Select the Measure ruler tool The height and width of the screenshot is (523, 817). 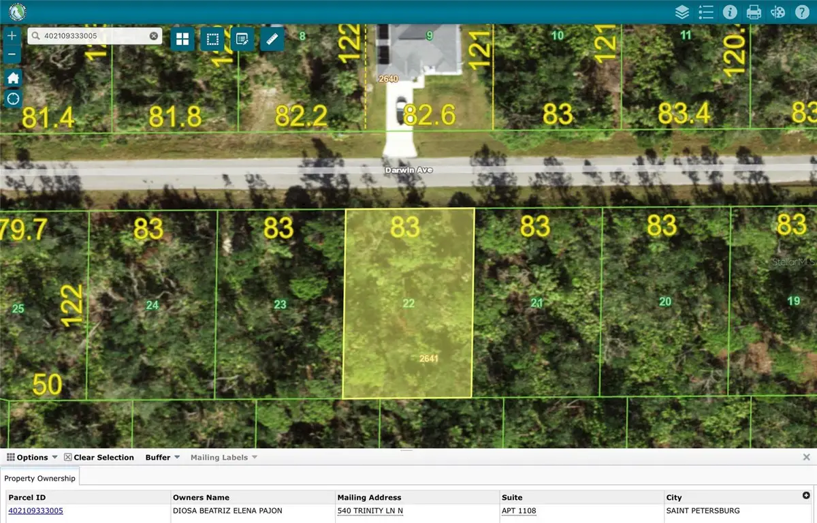[272, 39]
